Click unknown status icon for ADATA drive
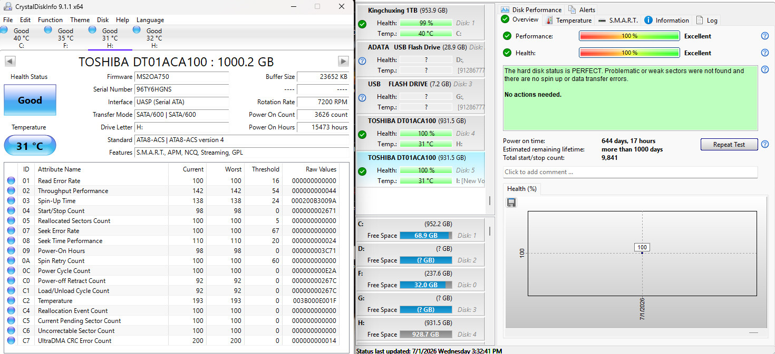The width and height of the screenshot is (775, 354). click(x=362, y=61)
